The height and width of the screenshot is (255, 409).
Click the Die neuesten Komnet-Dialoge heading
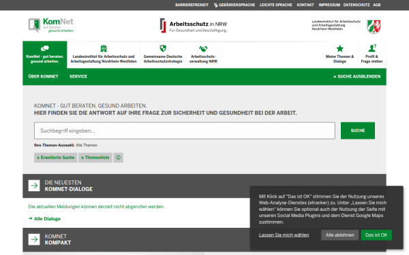pyautogui.click(x=69, y=186)
